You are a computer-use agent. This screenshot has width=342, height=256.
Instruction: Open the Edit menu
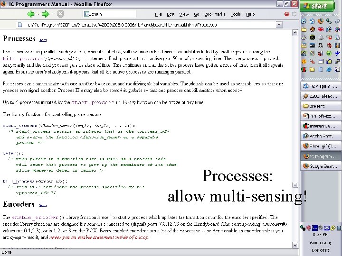click(x=171, y=14)
